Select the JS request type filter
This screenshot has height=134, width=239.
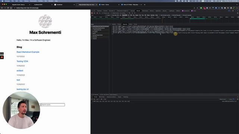(x=128, y=15)
